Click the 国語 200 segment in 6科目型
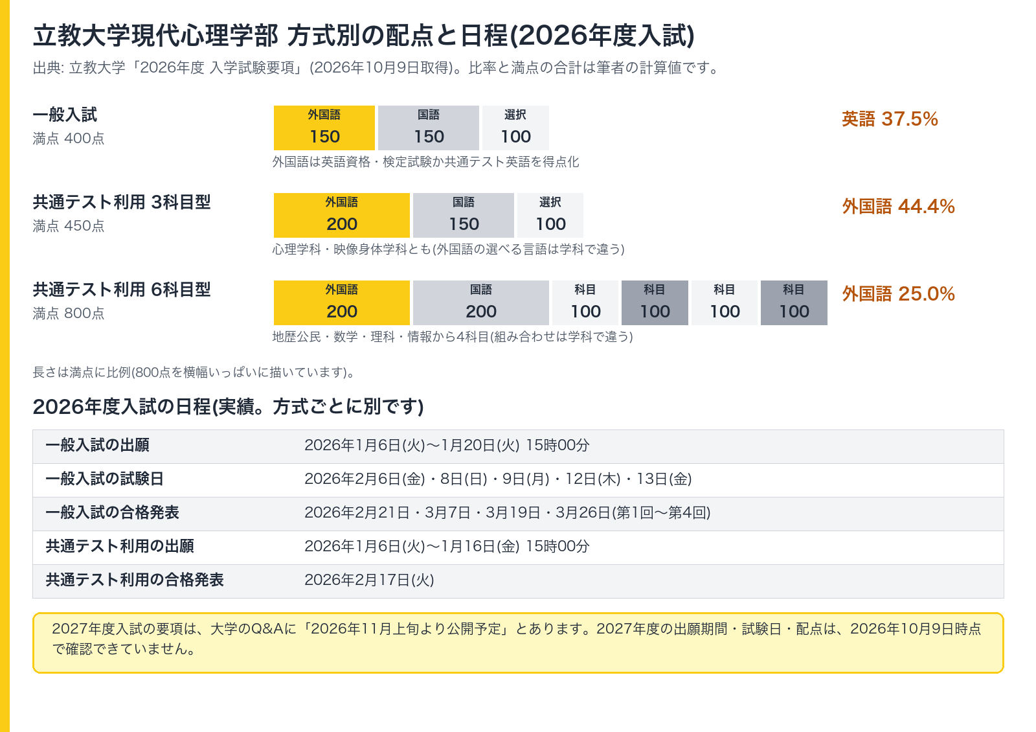 (481, 303)
